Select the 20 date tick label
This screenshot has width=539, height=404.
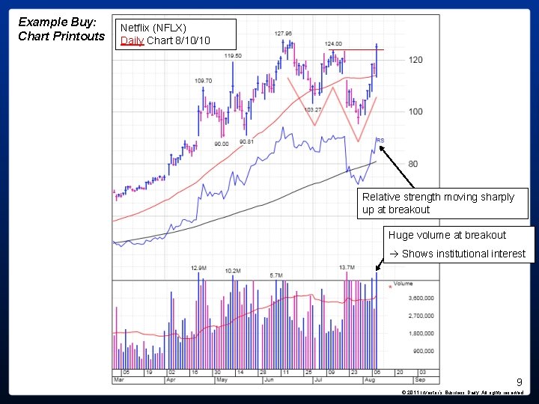point(400,373)
